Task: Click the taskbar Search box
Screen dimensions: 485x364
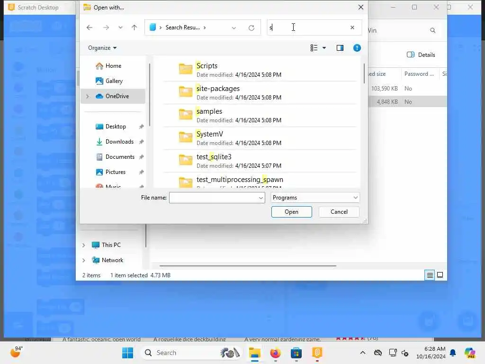Action: coord(192,353)
